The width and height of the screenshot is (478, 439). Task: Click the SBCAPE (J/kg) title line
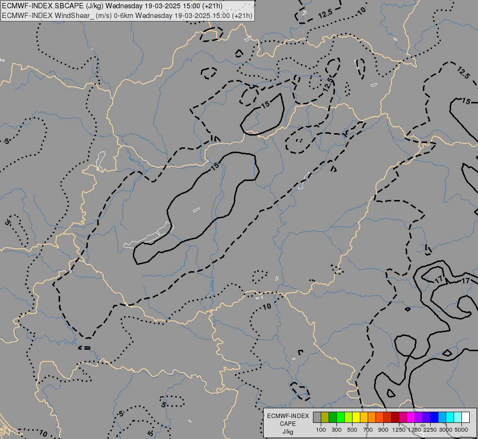112,6
